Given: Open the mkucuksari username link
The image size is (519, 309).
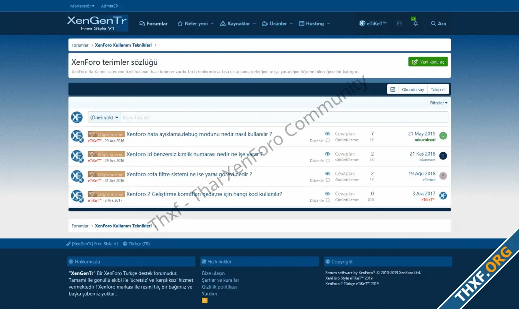Looking at the screenshot, I should click(425, 140).
